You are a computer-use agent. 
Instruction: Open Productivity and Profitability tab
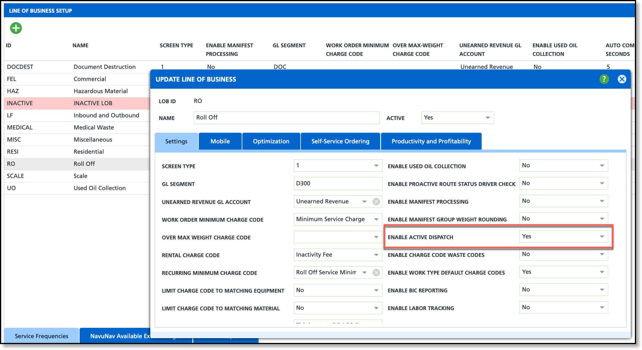pos(431,141)
